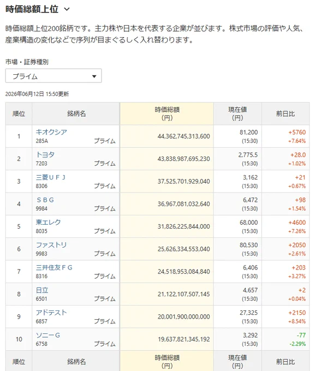Open the プライム market dropdown
The image size is (315, 371).
[x=54, y=76]
